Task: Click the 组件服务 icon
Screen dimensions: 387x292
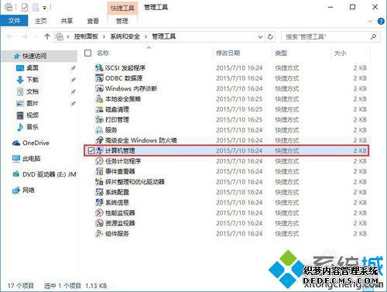Action: (x=99, y=233)
